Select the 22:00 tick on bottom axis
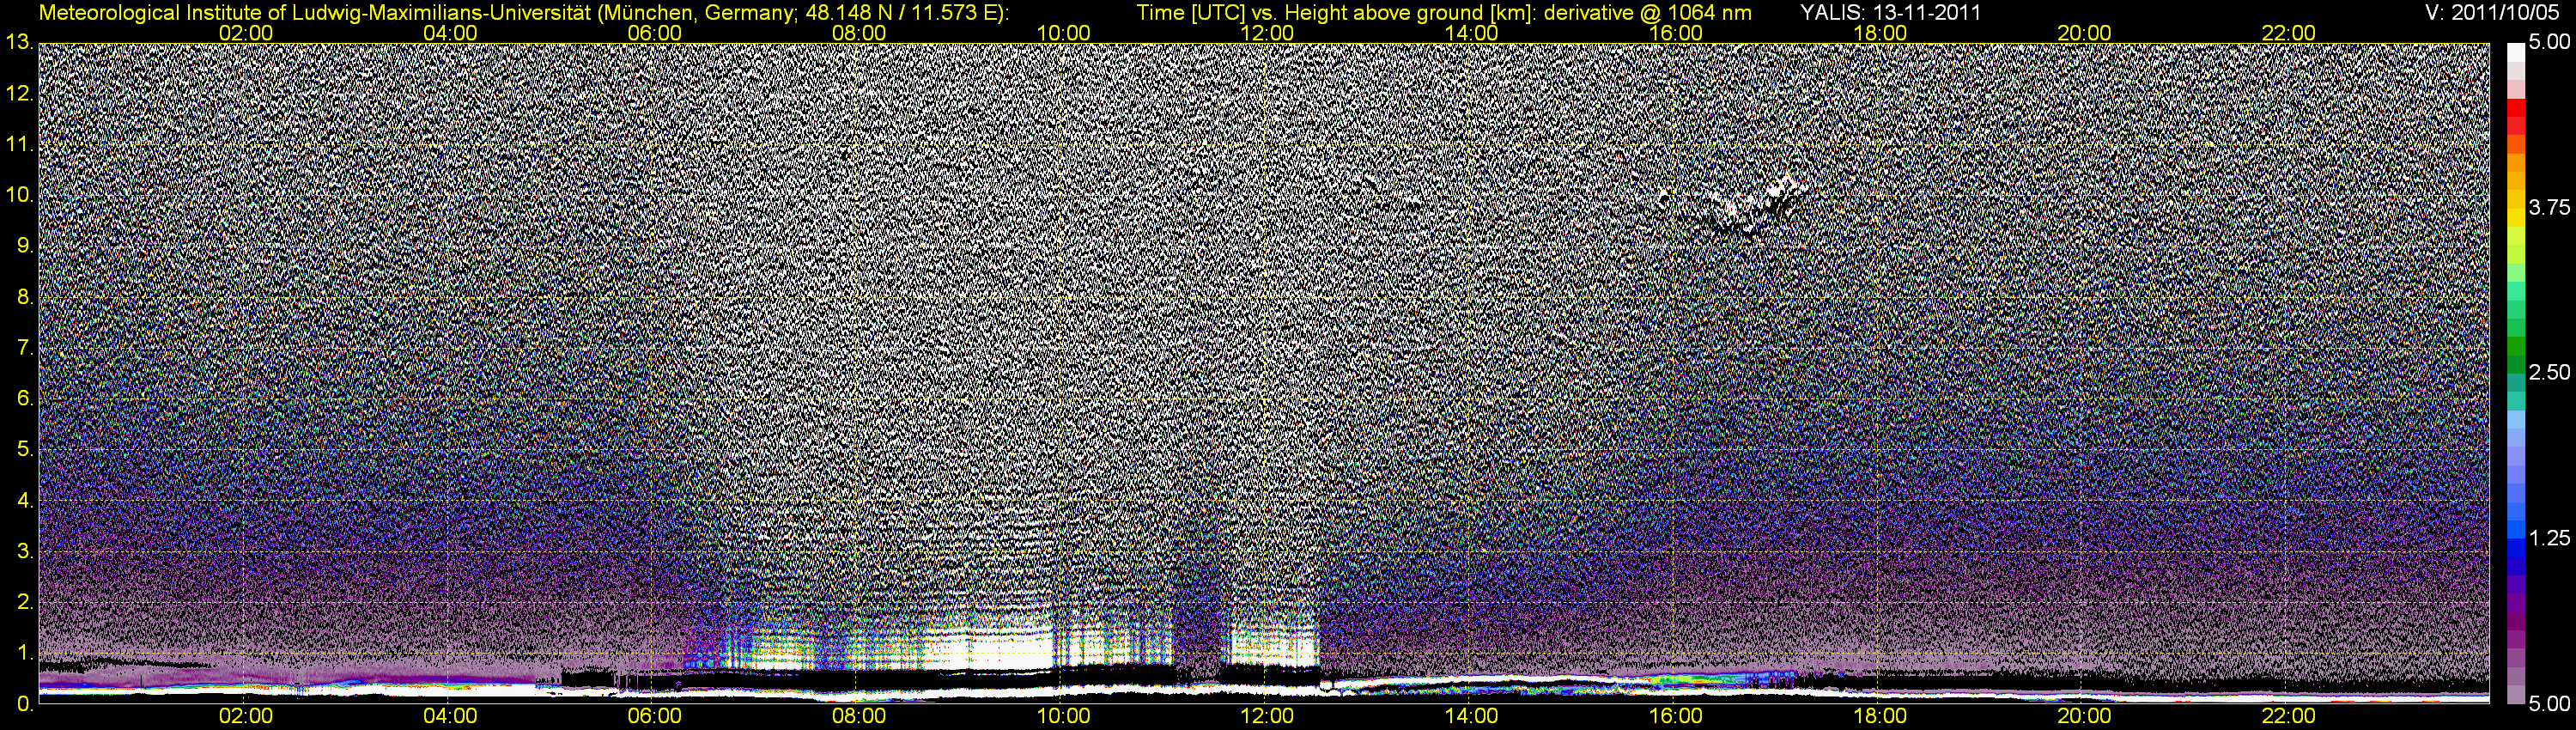The height and width of the screenshot is (730, 2576). pyautogui.click(x=2289, y=716)
